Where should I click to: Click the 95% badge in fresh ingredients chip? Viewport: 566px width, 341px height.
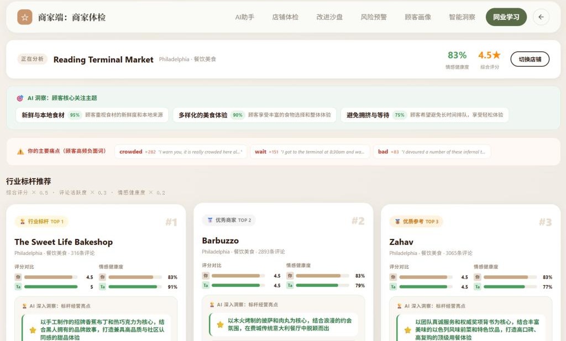tap(75, 115)
